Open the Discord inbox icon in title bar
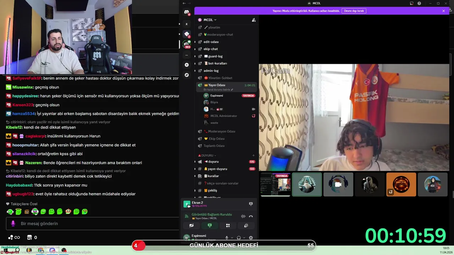Screen dimensions: 454x255 [411, 3]
